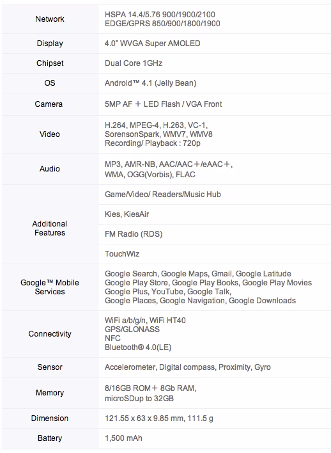Select the Game/Video/Readers/Music Hub entry
331x453 pixels.
(163, 195)
